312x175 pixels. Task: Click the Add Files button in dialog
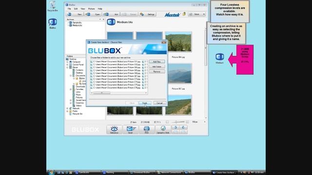click(x=157, y=62)
